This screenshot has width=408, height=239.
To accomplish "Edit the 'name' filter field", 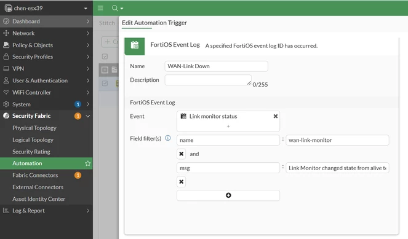I will coord(228,140).
